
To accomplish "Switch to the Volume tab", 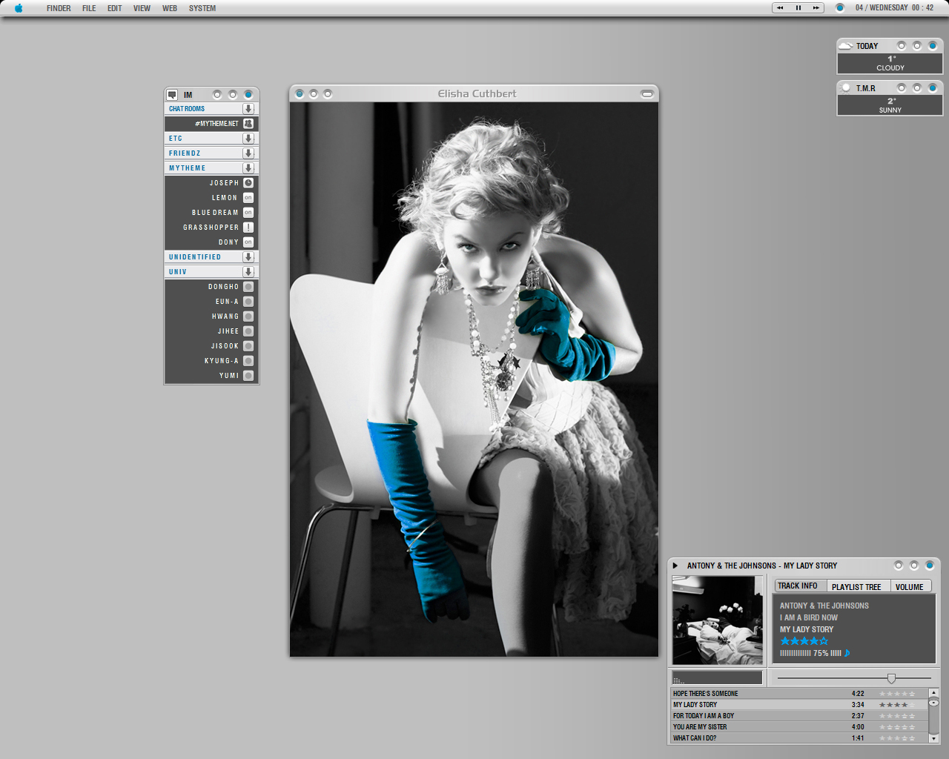I will click(910, 586).
